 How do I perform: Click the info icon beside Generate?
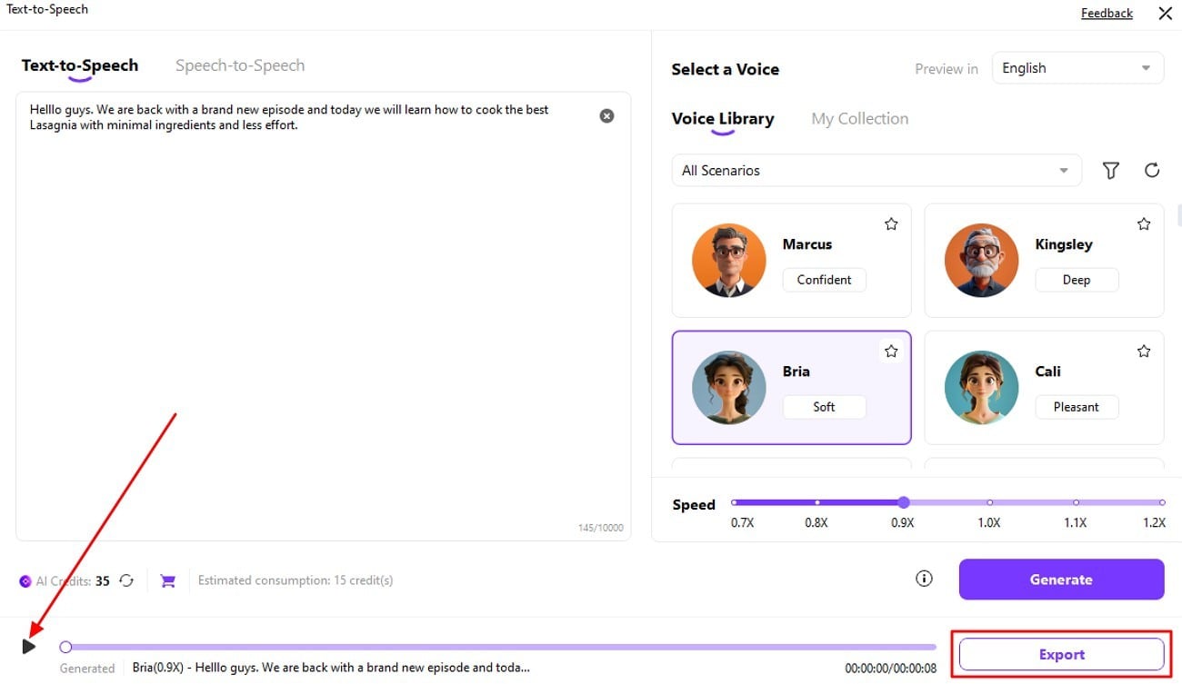tap(924, 579)
